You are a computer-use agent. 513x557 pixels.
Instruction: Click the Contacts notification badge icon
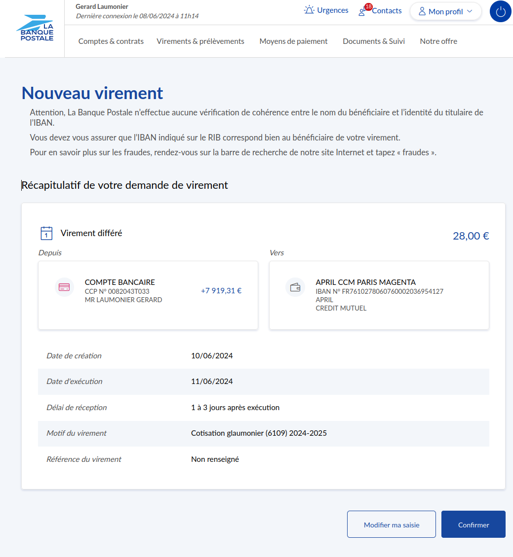pyautogui.click(x=367, y=7)
